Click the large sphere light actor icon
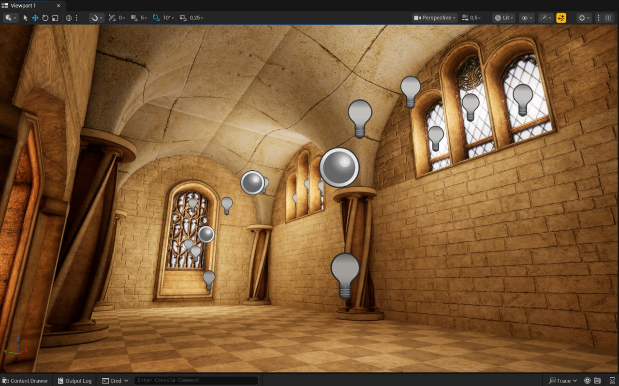 click(x=339, y=167)
